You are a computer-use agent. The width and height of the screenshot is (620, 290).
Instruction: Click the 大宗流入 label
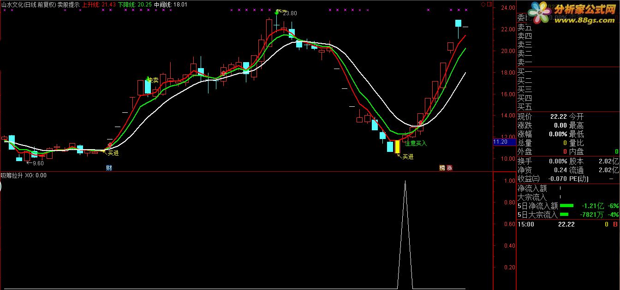[x=532, y=197]
